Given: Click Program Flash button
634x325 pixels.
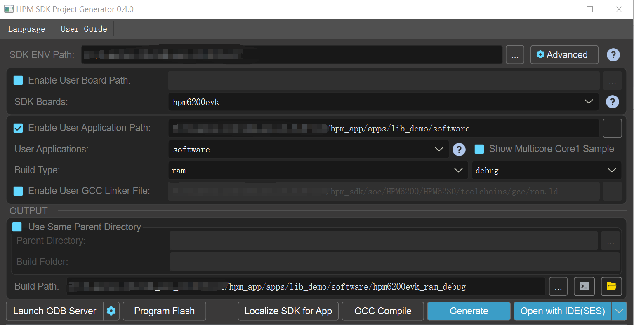Looking at the screenshot, I should click(x=164, y=311).
